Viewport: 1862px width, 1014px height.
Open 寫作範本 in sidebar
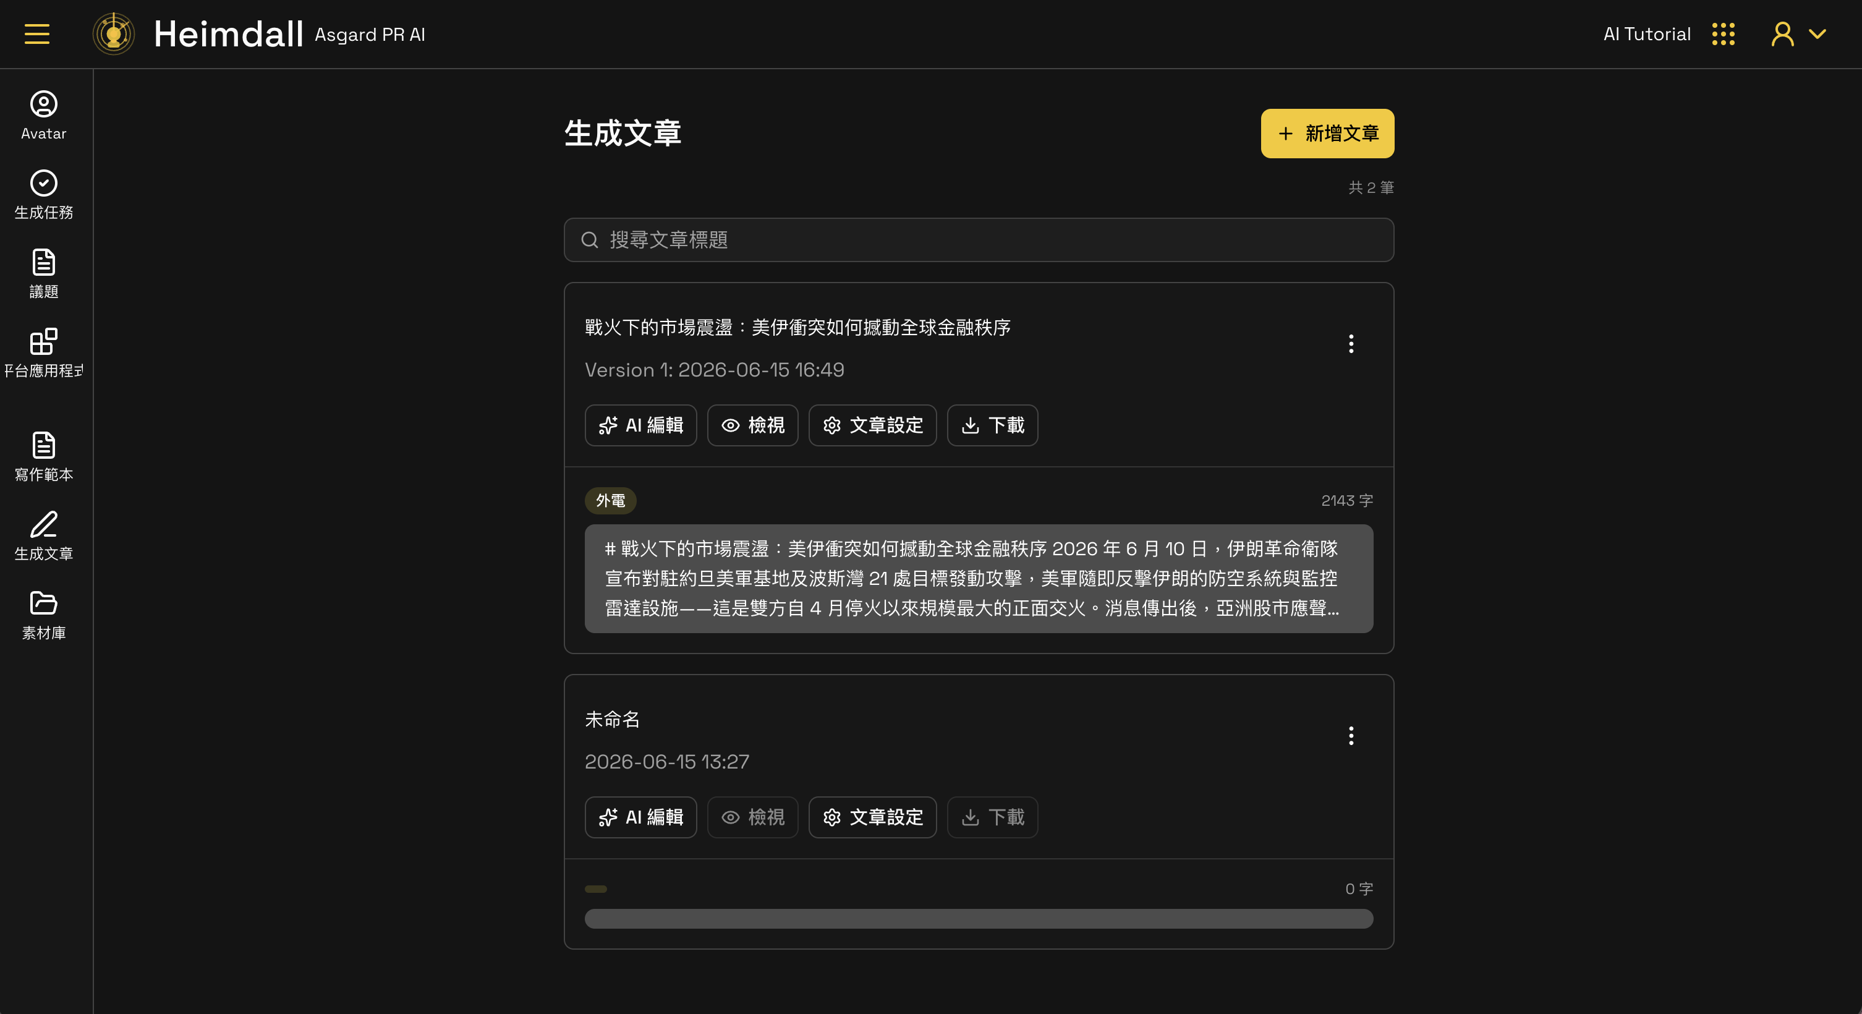[x=43, y=457]
